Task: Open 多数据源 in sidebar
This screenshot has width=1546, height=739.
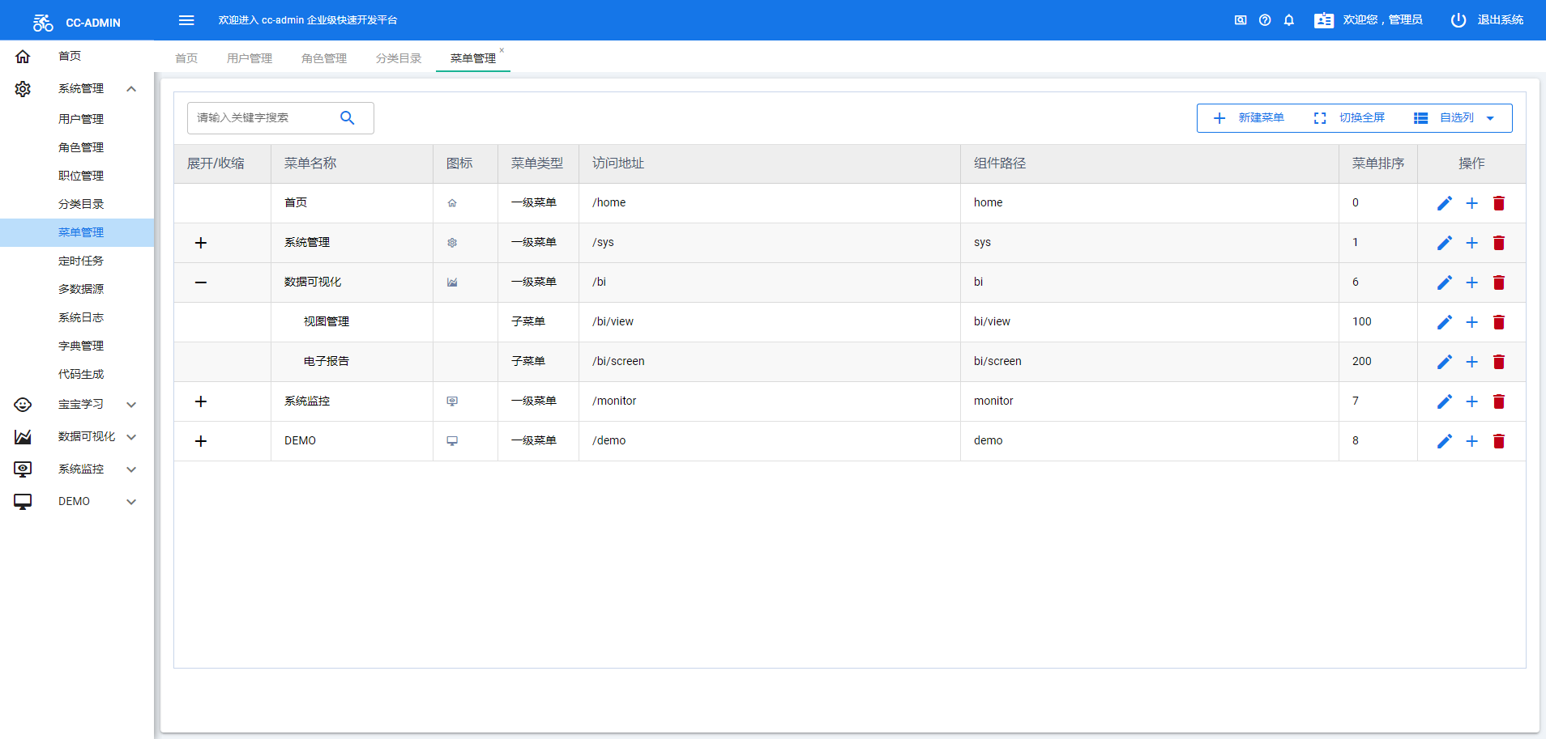Action: tap(81, 289)
